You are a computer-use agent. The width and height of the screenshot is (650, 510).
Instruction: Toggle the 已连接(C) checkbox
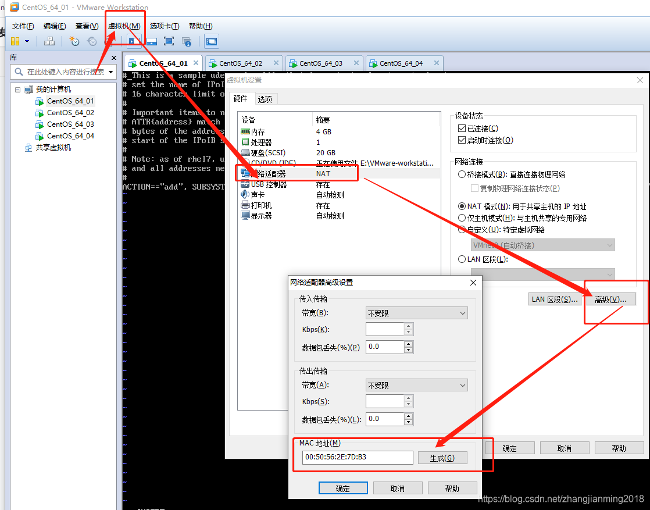[462, 129]
